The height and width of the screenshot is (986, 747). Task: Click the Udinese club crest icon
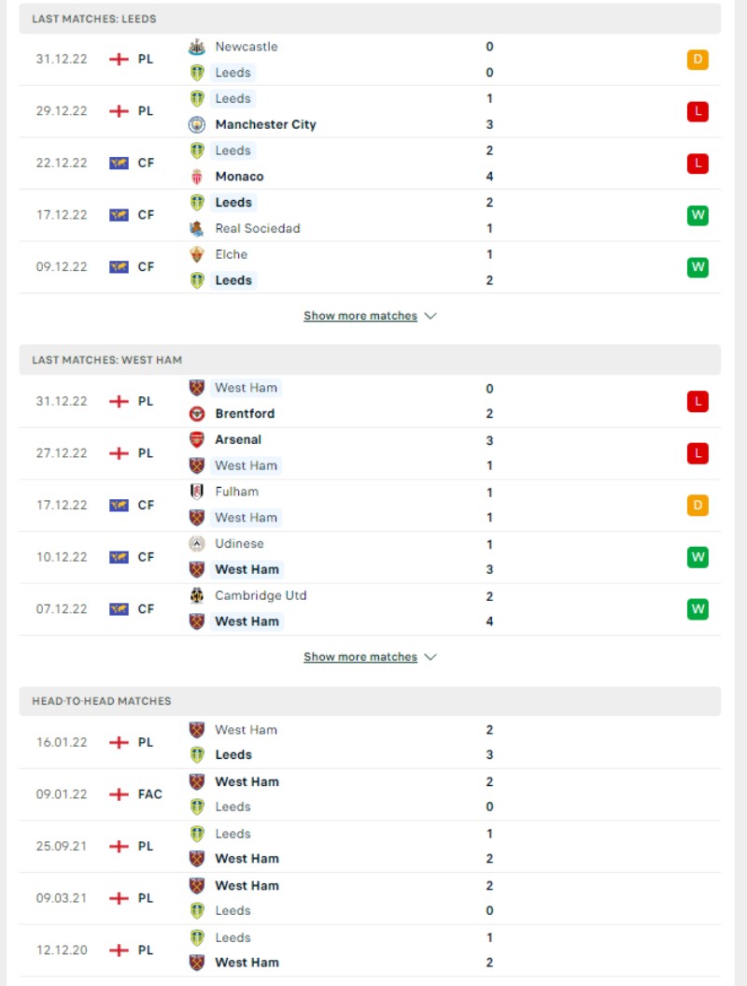click(197, 543)
